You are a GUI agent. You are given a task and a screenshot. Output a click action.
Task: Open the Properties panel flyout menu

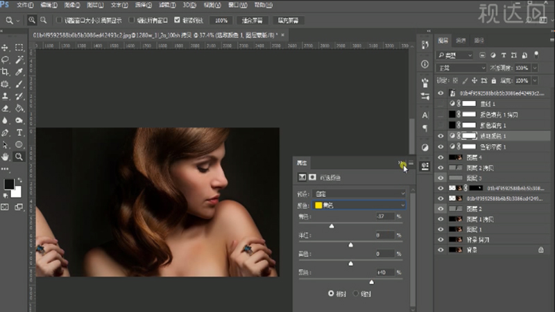[x=411, y=163]
